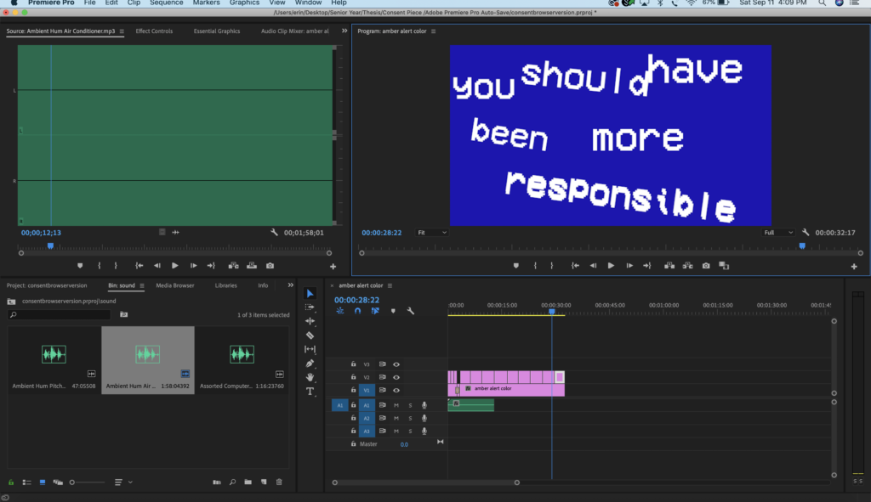The image size is (871, 502).
Task: Open Comparison View in Program monitor
Action: tap(724, 266)
